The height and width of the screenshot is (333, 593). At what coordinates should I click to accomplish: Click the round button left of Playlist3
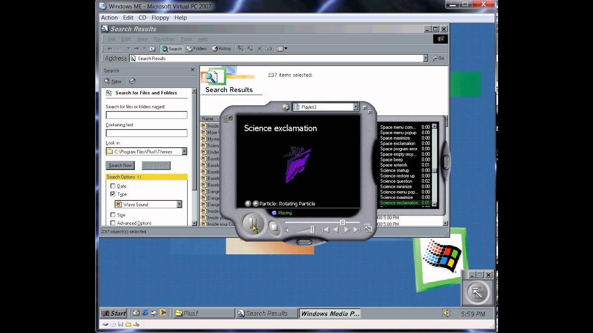click(x=285, y=107)
